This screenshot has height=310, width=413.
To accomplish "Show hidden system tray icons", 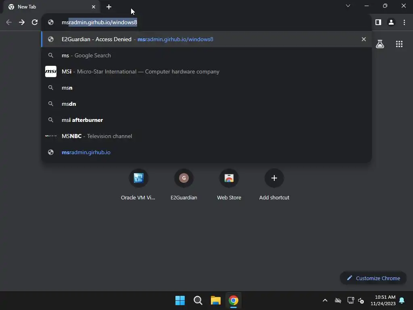I will tap(325, 300).
